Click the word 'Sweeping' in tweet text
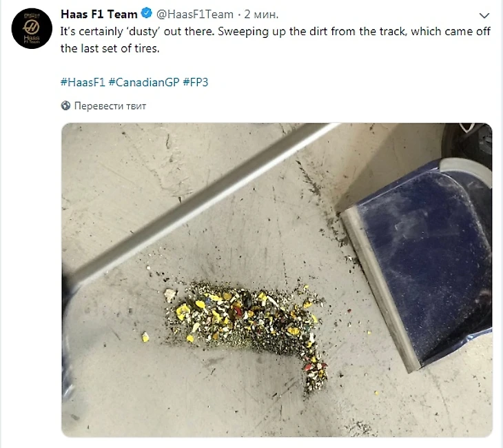Screen dimensions: 503x448 (243, 32)
